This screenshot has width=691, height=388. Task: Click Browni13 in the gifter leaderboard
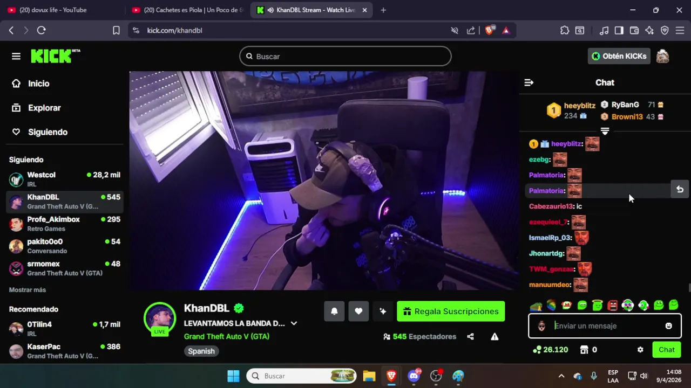[627, 116]
